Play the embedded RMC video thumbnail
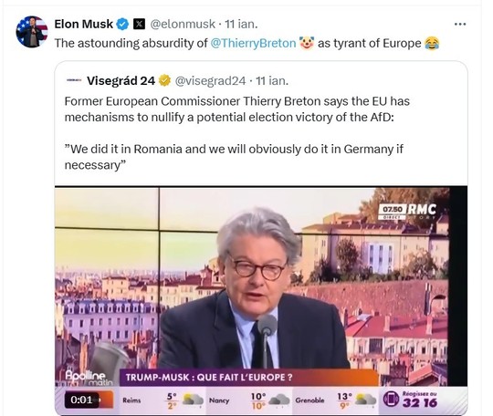Viewport: 493px width, 416px height. click(x=261, y=300)
